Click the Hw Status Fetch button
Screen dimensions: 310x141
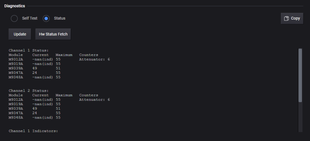(x=53, y=34)
